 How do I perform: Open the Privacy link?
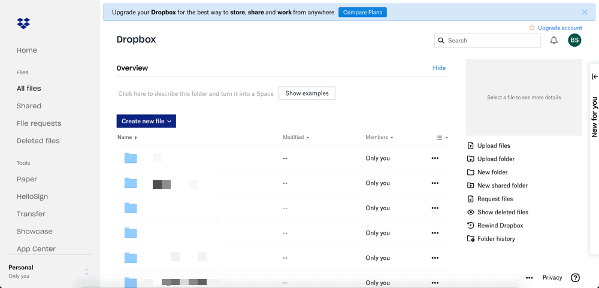(552, 278)
